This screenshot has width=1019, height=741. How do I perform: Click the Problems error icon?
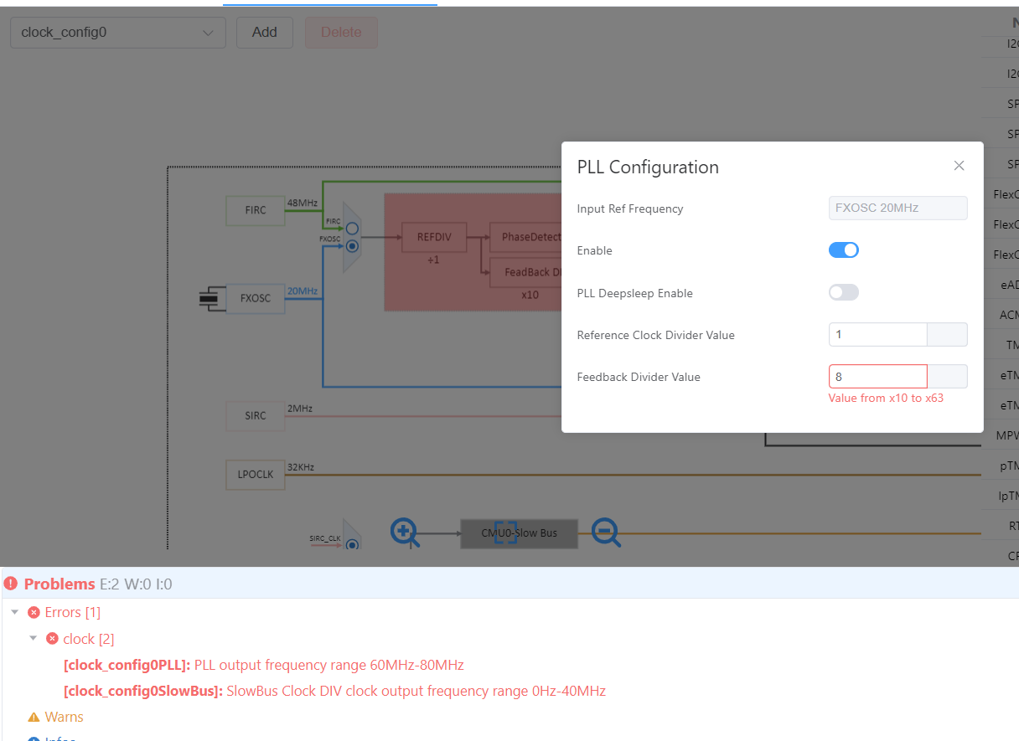point(11,584)
